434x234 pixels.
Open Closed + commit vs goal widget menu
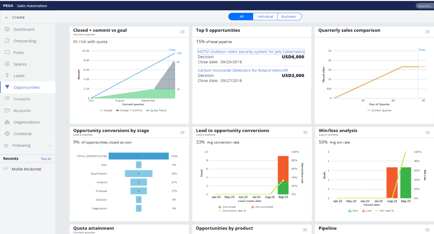182,32
